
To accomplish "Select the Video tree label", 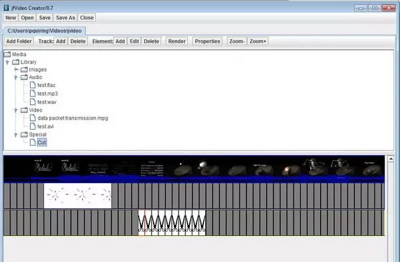I will tap(35, 110).
